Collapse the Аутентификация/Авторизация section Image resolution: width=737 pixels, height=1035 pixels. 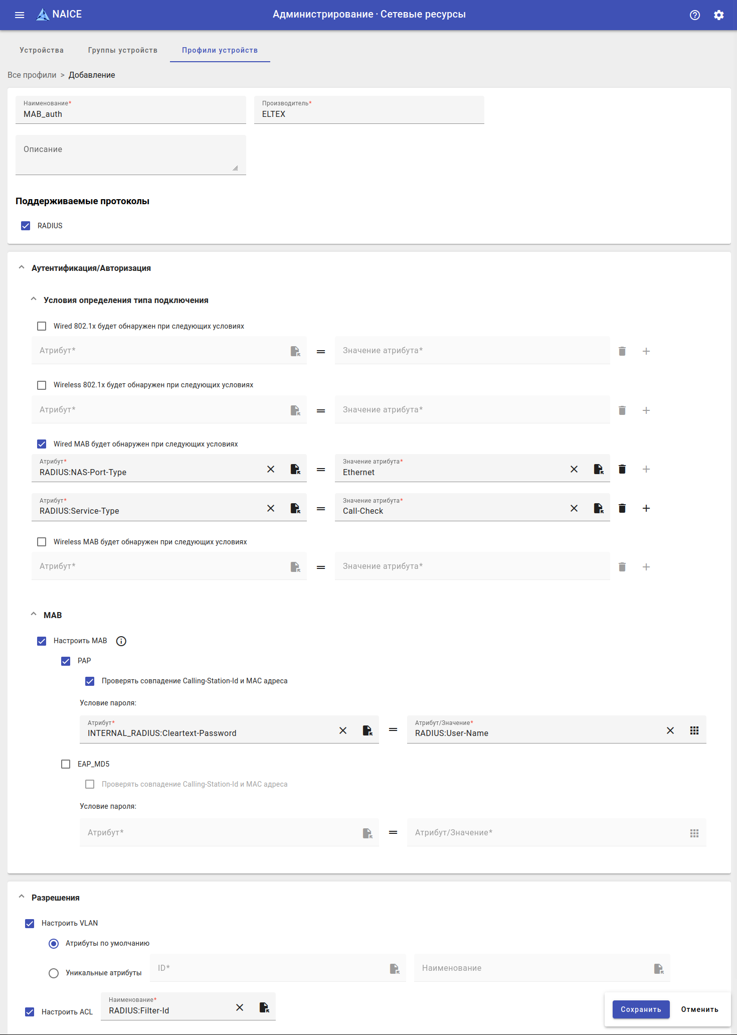click(22, 268)
